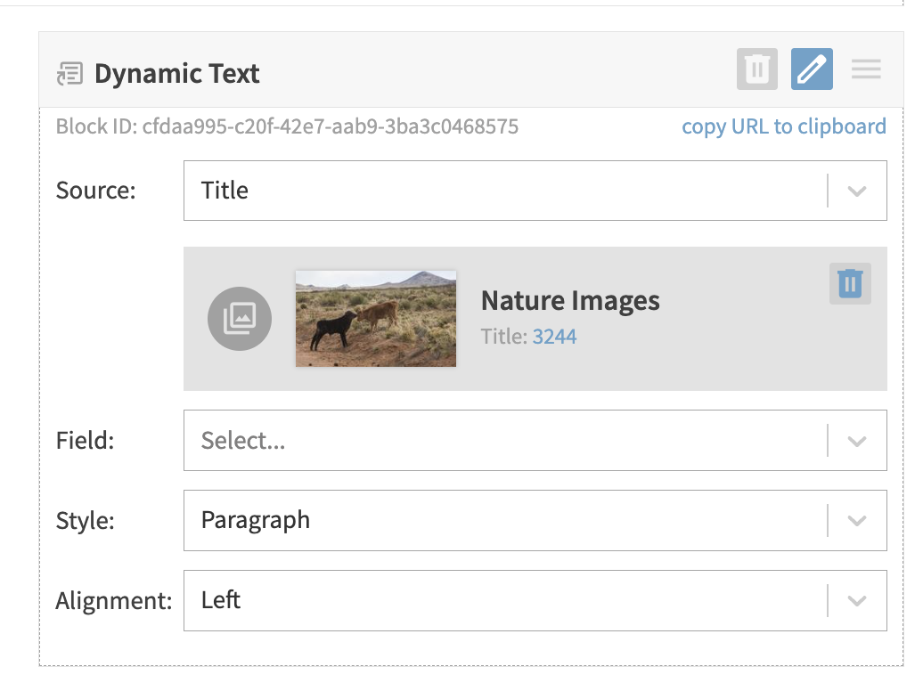This screenshot has width=923, height=691.
Task: Open the Source dropdown showing Title
Action: click(503, 191)
